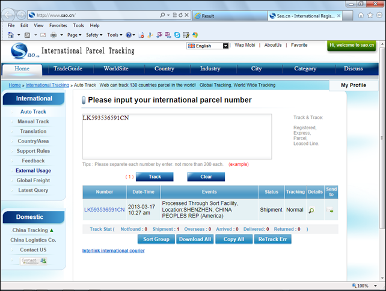Click Home icon in command bar
The image size is (386, 291).
pos(10,35)
